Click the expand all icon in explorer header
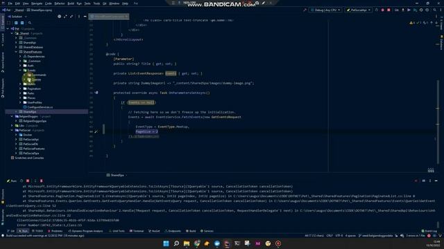 point(65,17)
